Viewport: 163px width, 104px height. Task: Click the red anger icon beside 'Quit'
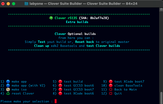[111, 93]
